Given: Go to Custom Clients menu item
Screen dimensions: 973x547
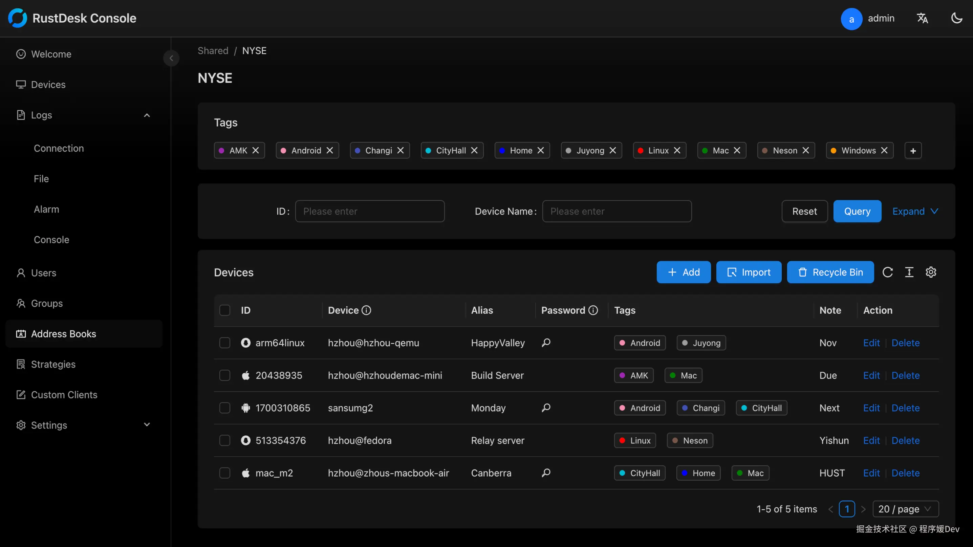Looking at the screenshot, I should 64,394.
